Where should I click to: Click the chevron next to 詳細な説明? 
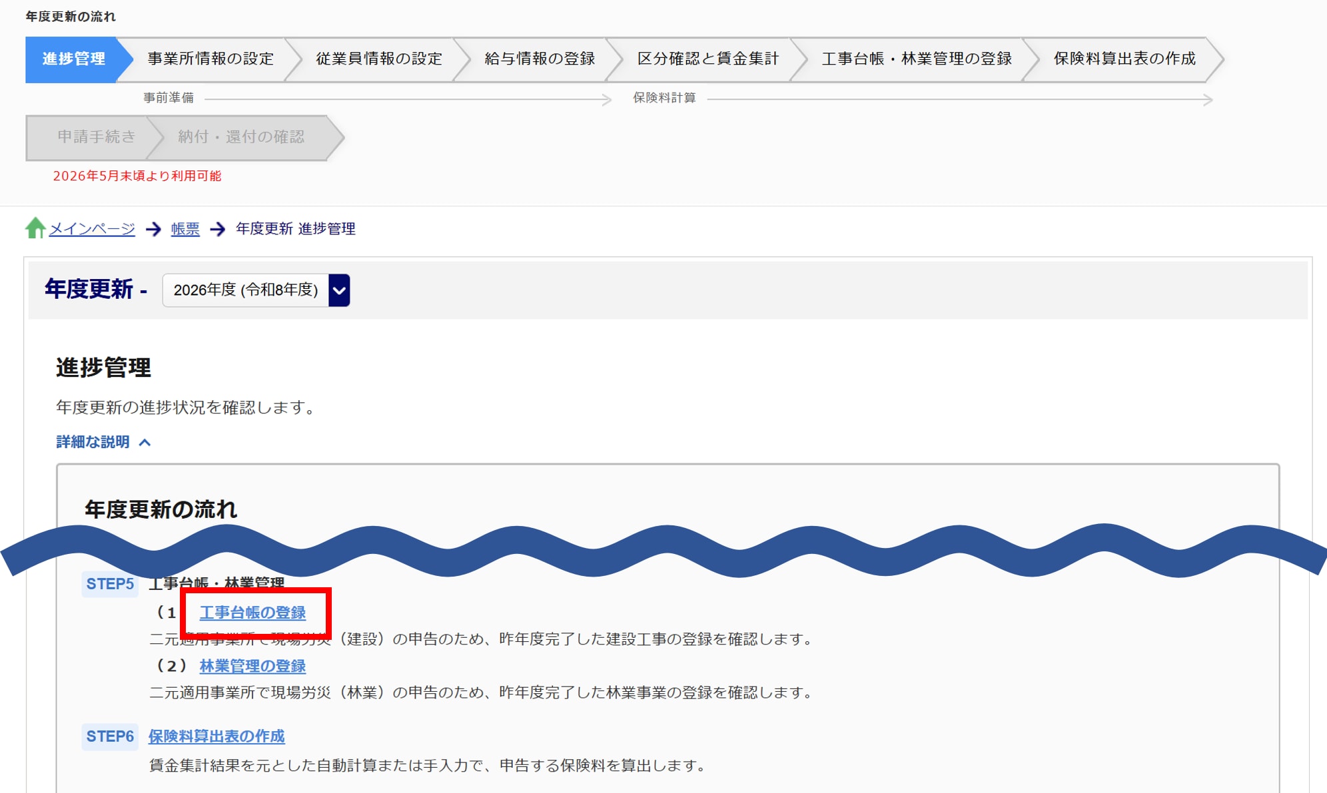(145, 443)
